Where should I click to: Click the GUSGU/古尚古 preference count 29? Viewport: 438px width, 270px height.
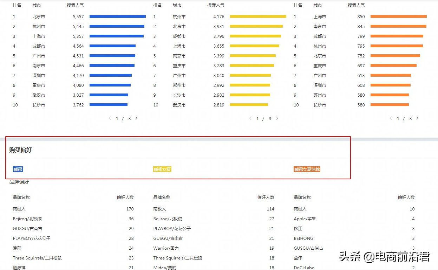pyautogui.click(x=131, y=229)
